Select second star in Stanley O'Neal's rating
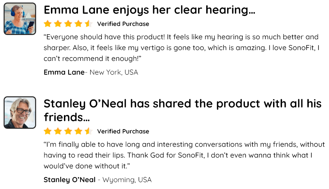The width and height of the screenshot is (329, 189). click(58, 131)
